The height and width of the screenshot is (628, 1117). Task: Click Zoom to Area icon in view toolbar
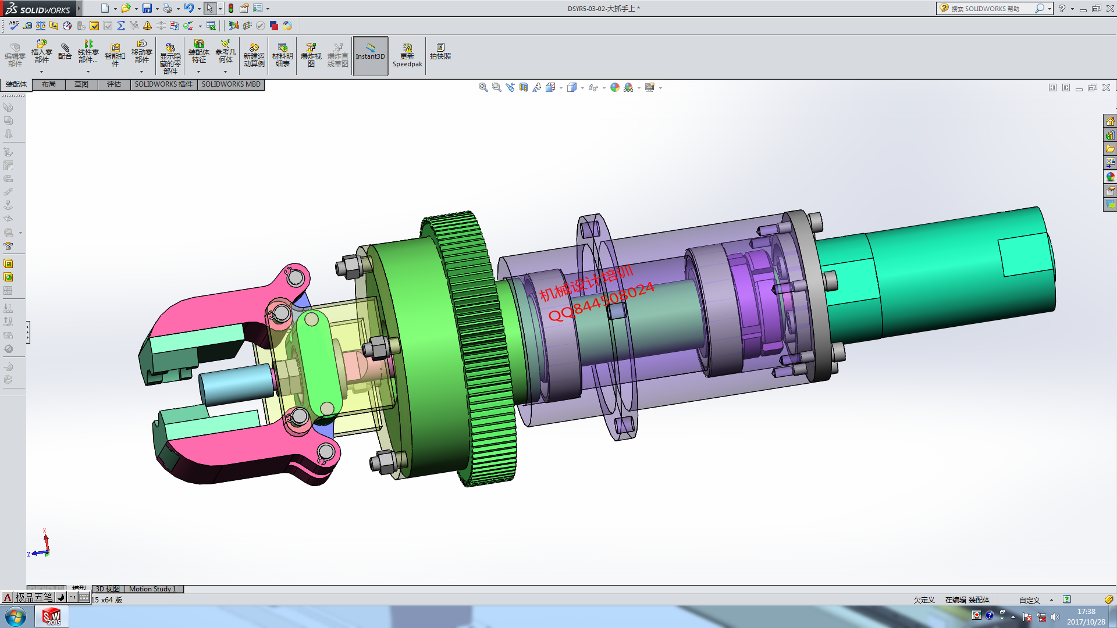point(496,87)
